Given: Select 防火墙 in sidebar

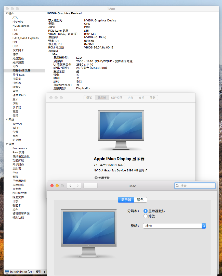Looking at the screenshot, I should click(17, 140).
